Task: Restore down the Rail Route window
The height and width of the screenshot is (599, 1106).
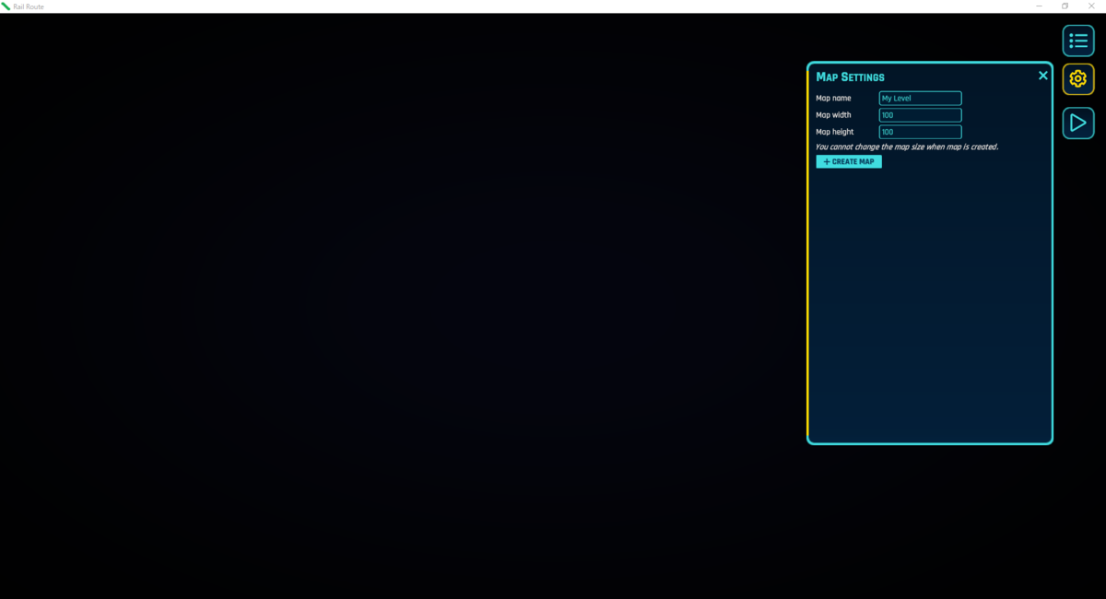Action: pos(1065,6)
